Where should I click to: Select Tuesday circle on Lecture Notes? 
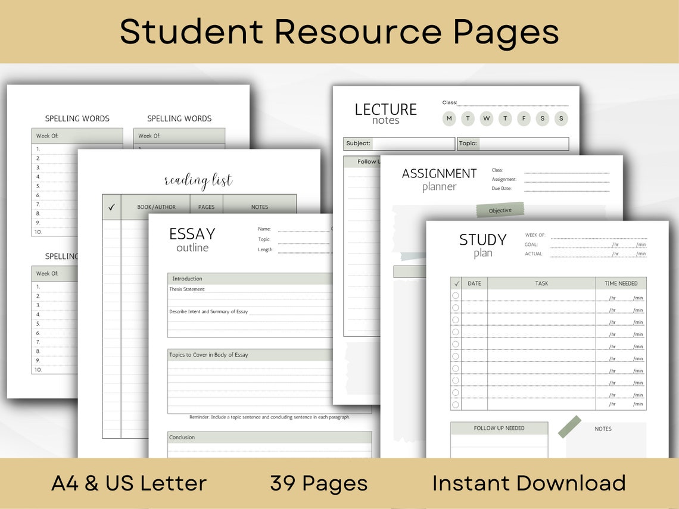(x=468, y=118)
